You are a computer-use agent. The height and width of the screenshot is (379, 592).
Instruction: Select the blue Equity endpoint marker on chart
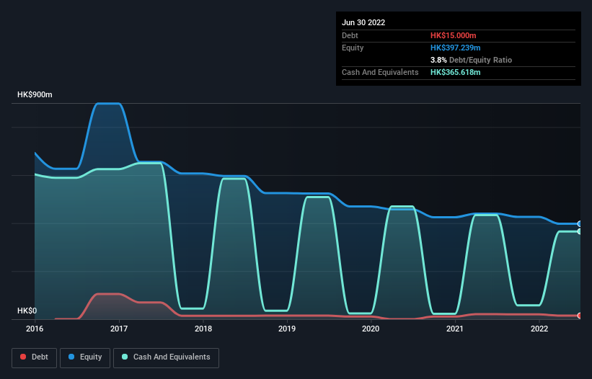580,224
